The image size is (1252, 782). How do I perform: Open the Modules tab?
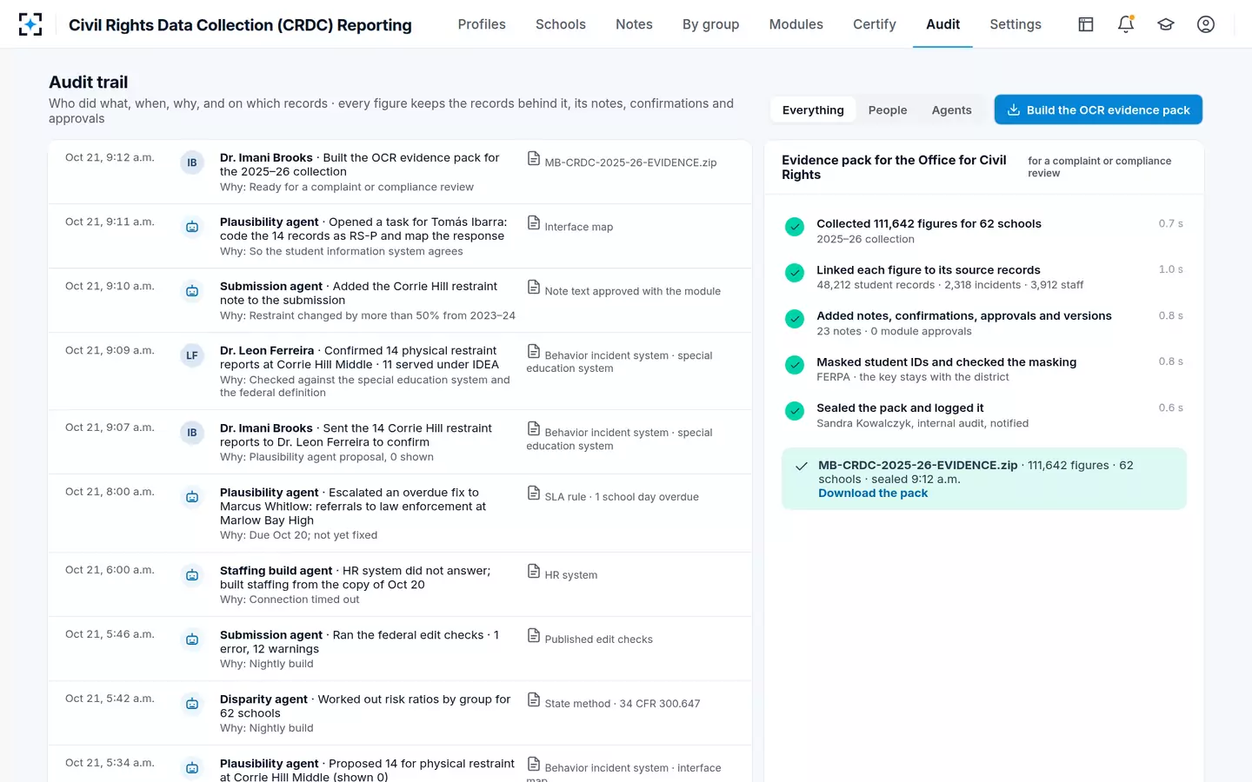click(796, 24)
